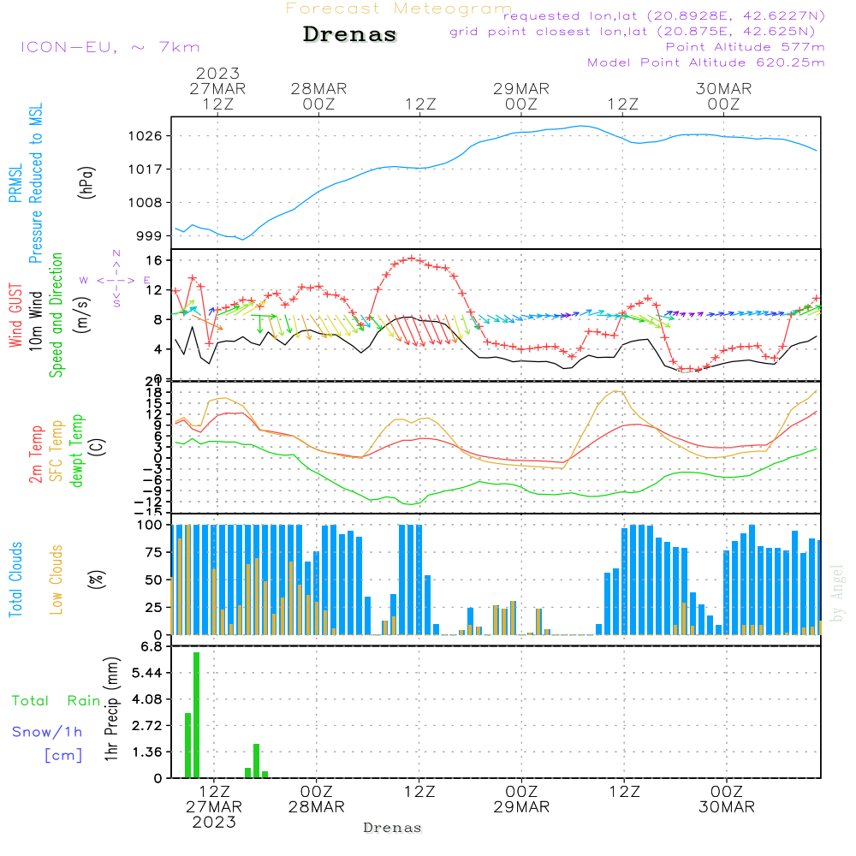The image size is (856, 856).
Task: Click the orange 'Low Clouds' legend label
Action: pos(56,580)
